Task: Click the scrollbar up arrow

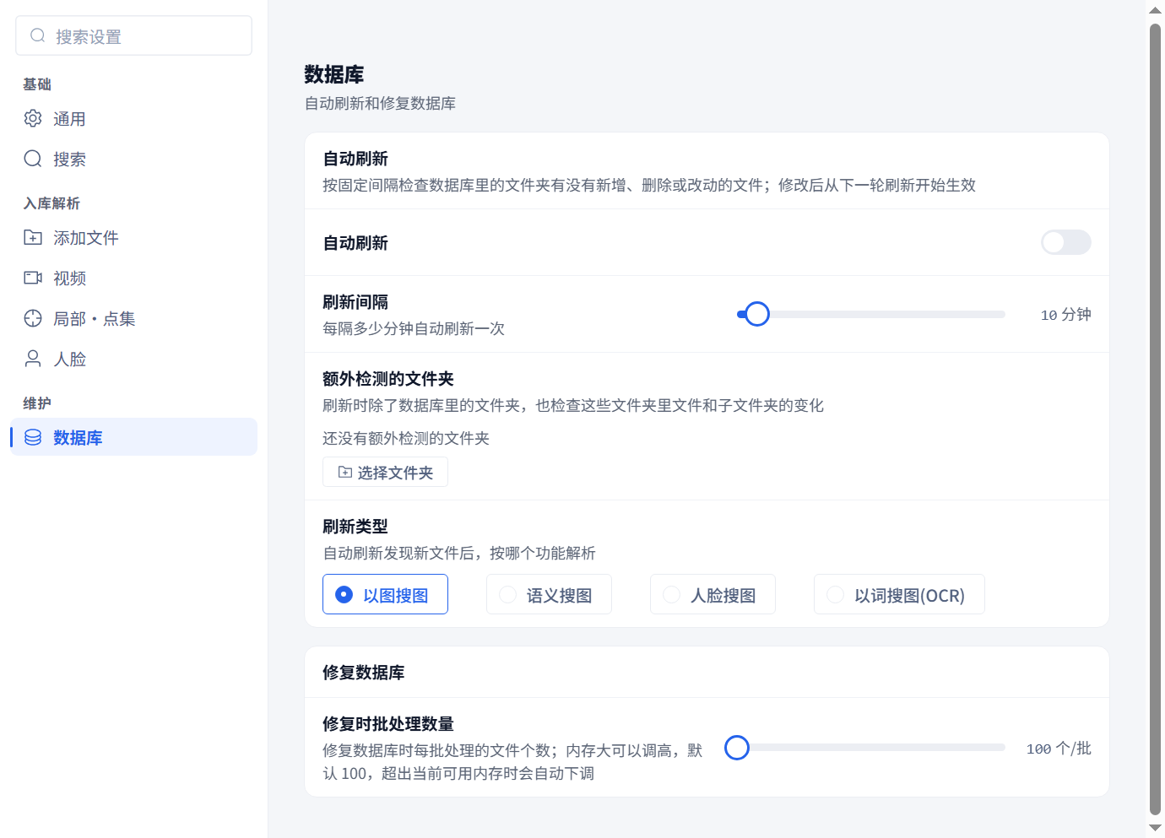Action: (x=1155, y=10)
